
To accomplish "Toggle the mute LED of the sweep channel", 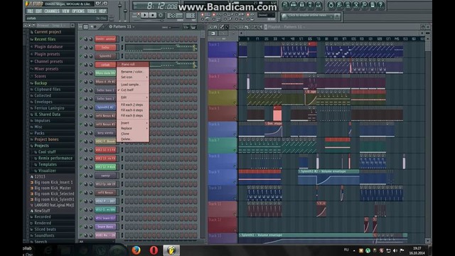I will pyautogui.click(x=81, y=176).
